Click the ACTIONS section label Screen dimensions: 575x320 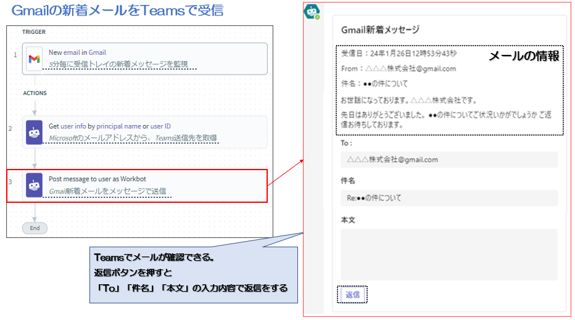click(35, 93)
